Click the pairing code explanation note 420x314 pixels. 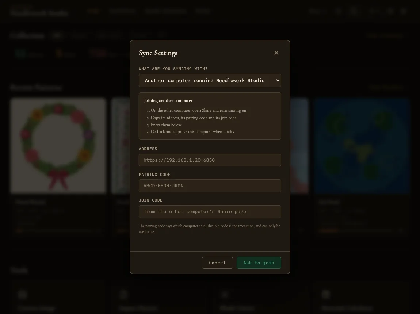tap(210, 229)
